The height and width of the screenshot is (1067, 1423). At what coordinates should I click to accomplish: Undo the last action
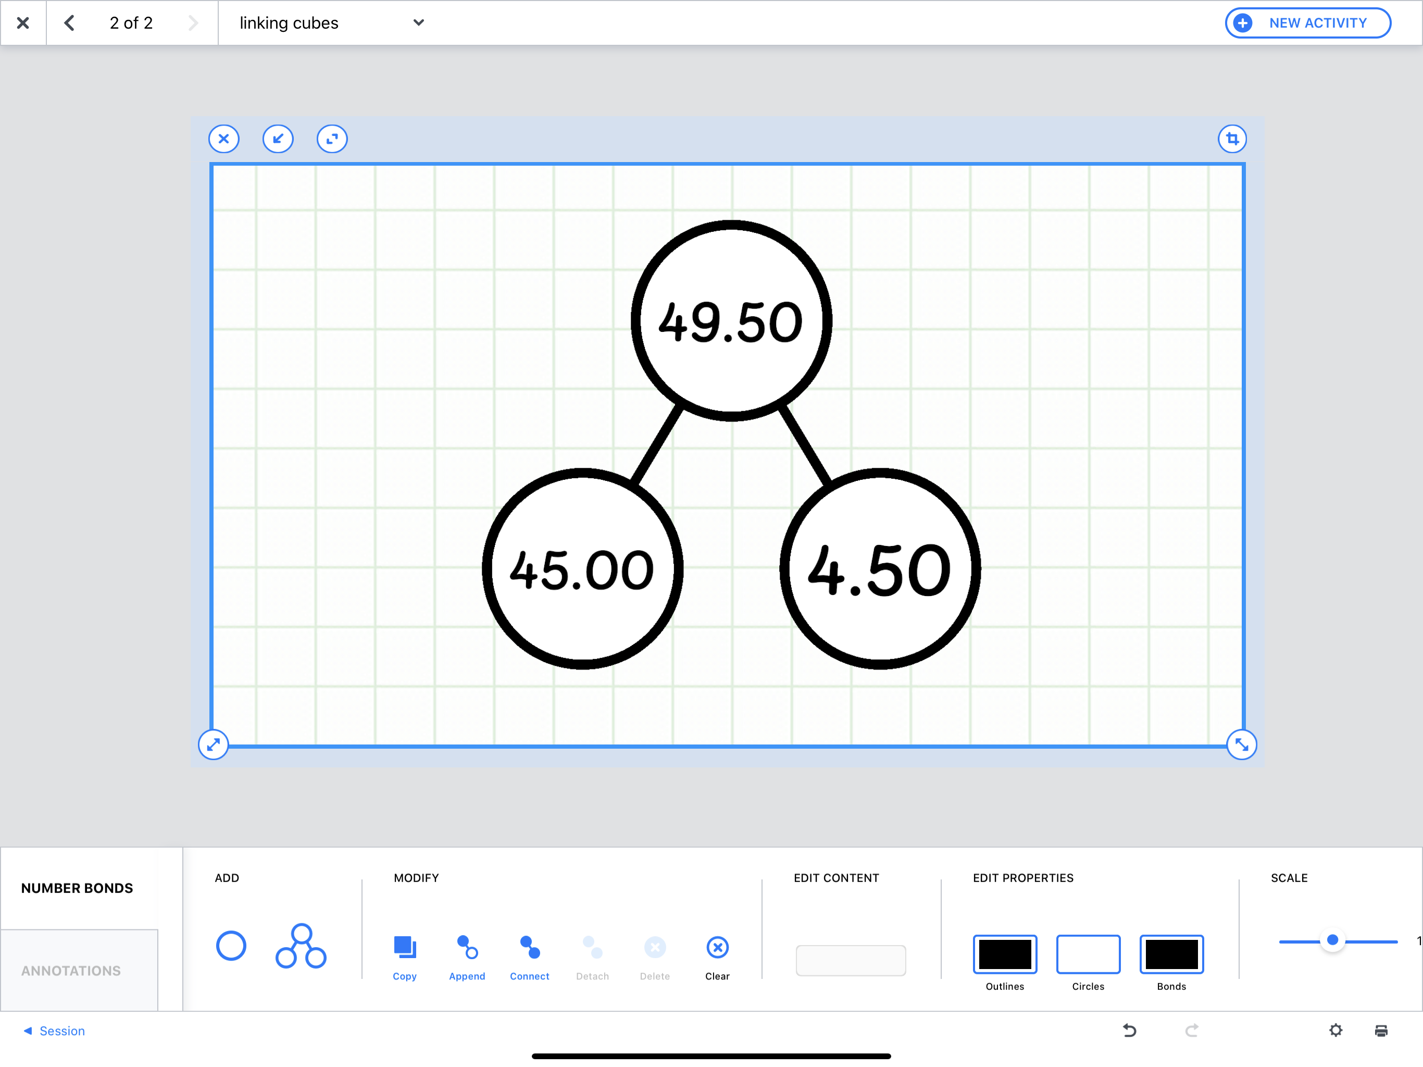[1130, 1031]
